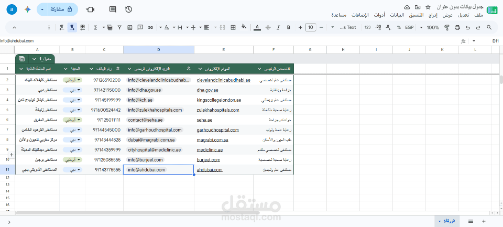This screenshot has width=503, height=227.
Task: Star this spreadsheet
Action: tap(428, 7)
